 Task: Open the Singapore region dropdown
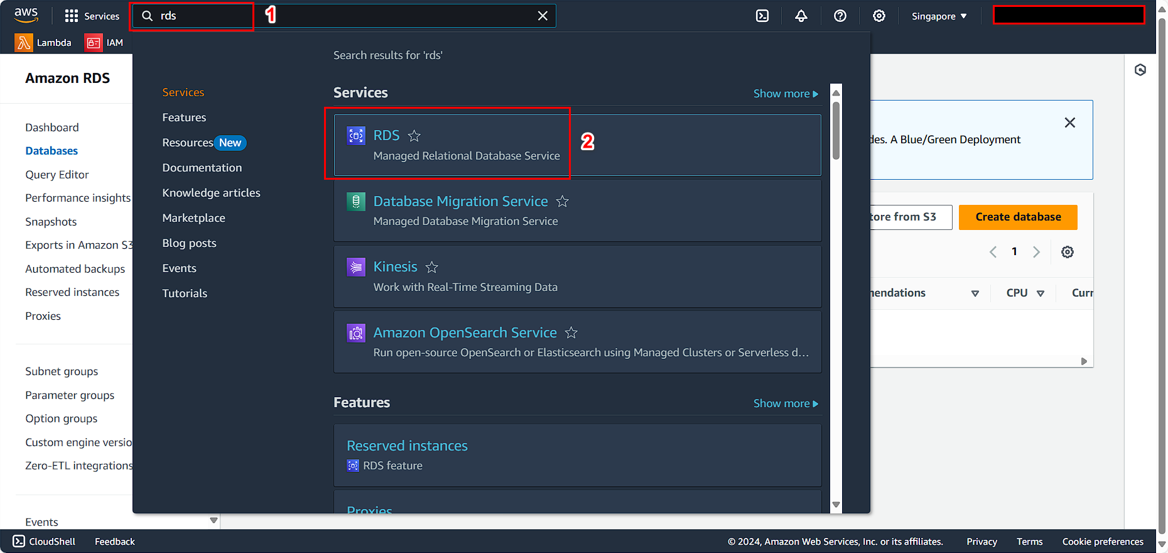(x=939, y=16)
